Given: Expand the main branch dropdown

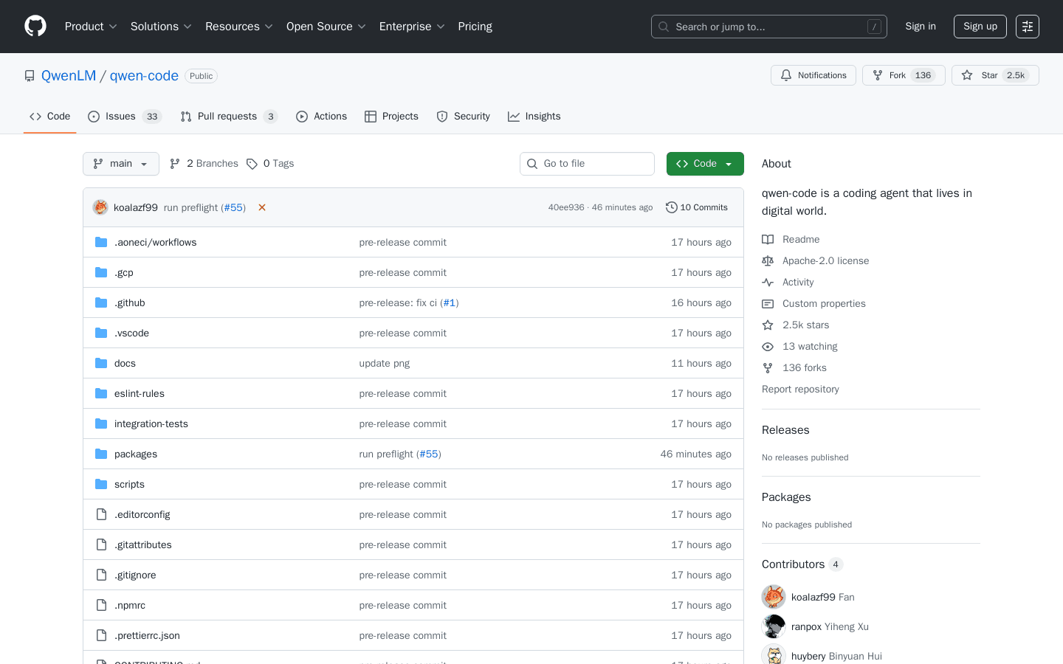Looking at the screenshot, I should [120, 163].
